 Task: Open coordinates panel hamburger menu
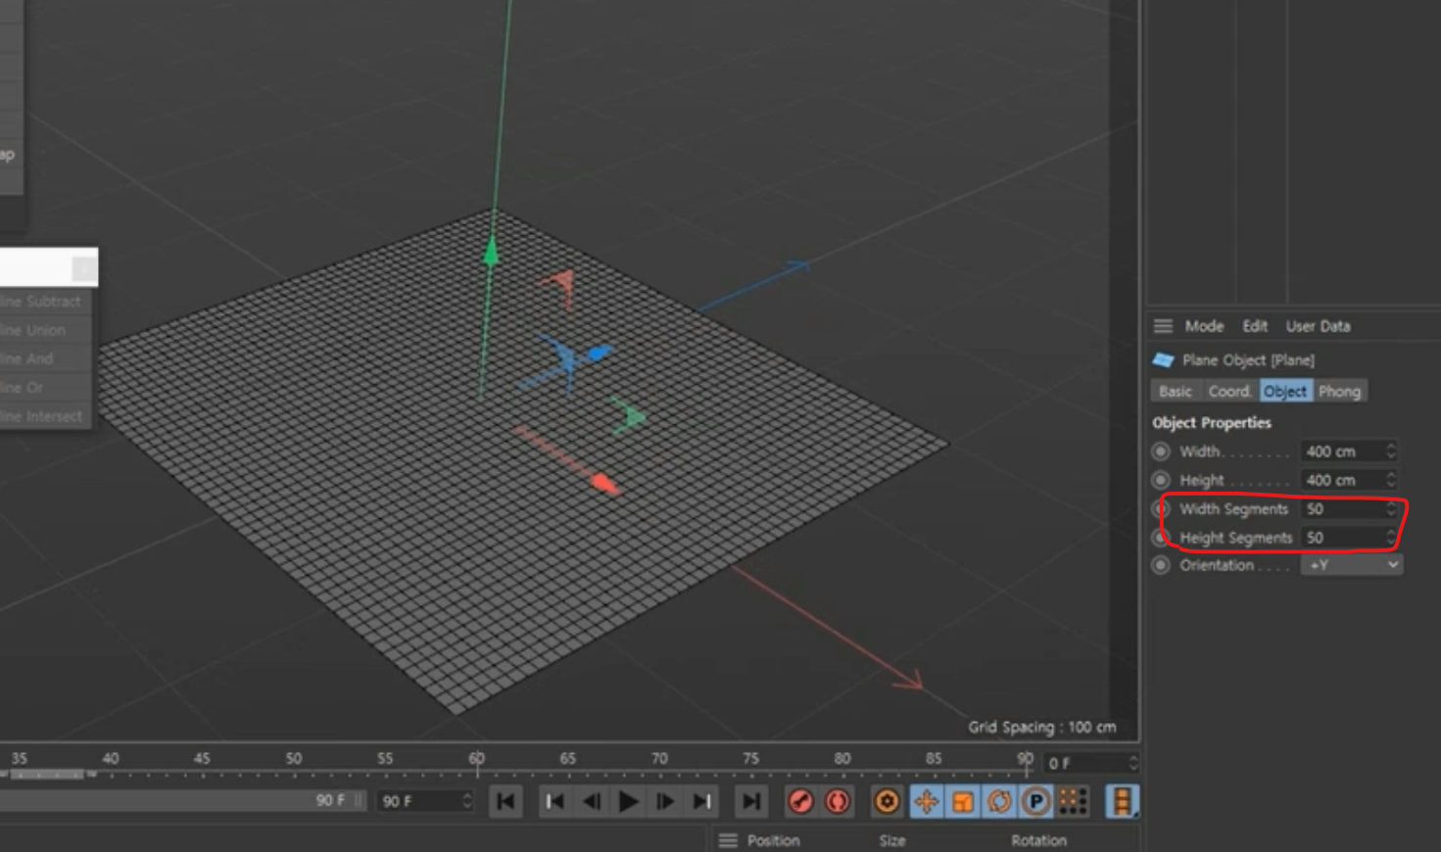click(728, 840)
